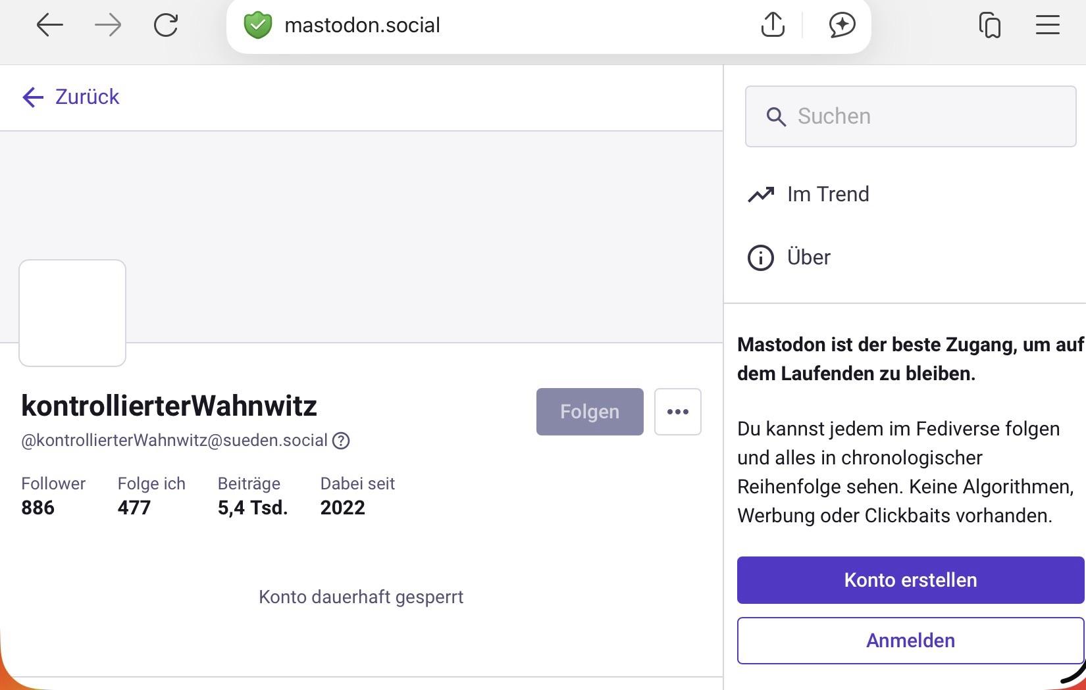Click the paragraph starting Du kannst jedem
Viewport: 1086px width, 690px height.
[x=906, y=472]
